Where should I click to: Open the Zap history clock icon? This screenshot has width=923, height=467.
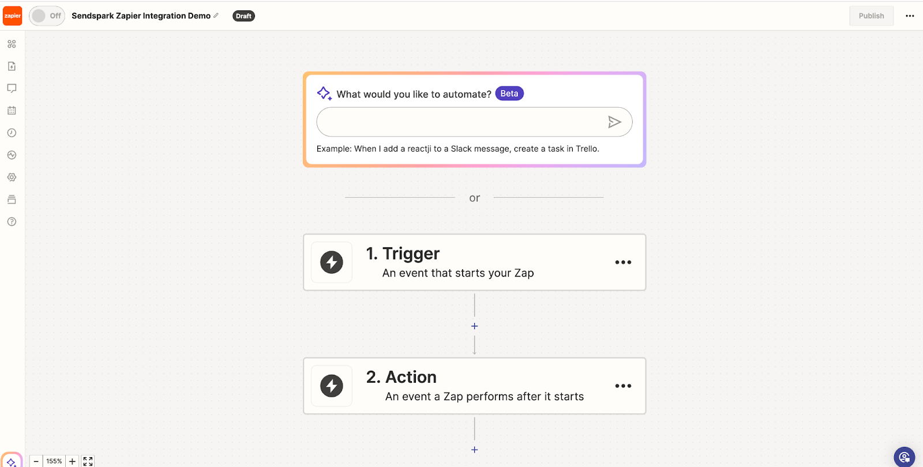pyautogui.click(x=12, y=133)
